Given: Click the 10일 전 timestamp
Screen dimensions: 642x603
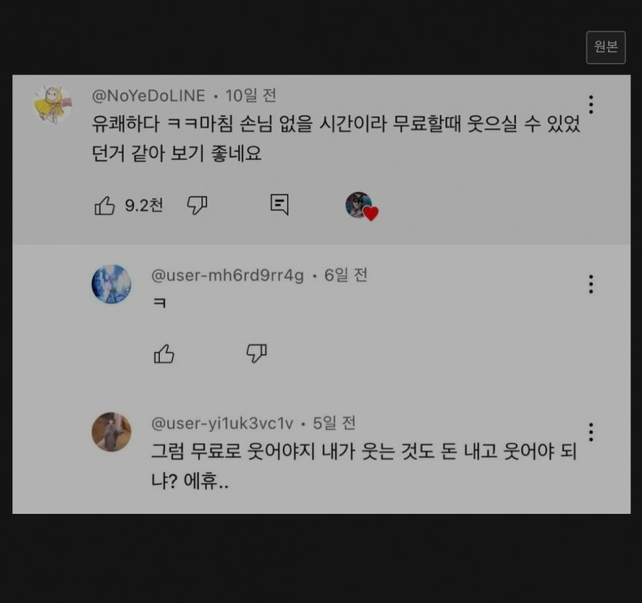Looking at the screenshot, I should click(251, 96).
